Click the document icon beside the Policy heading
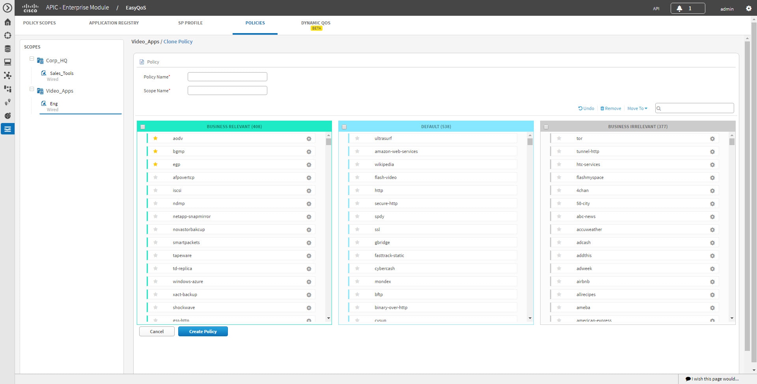 click(142, 62)
